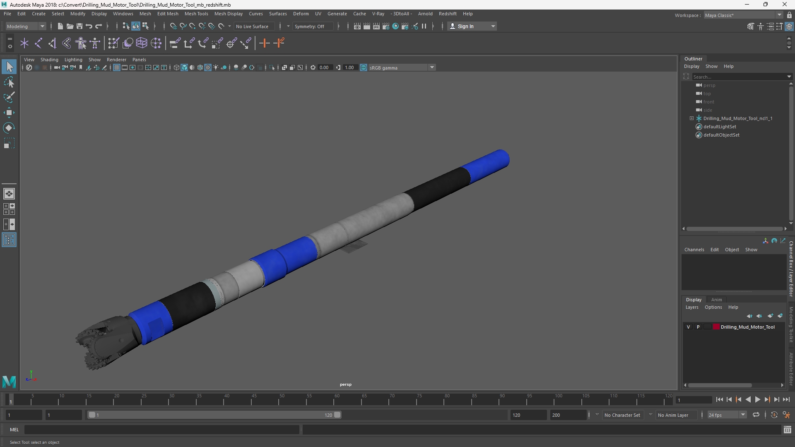
Task: Click the Save Scene icon
Action: coord(79,26)
